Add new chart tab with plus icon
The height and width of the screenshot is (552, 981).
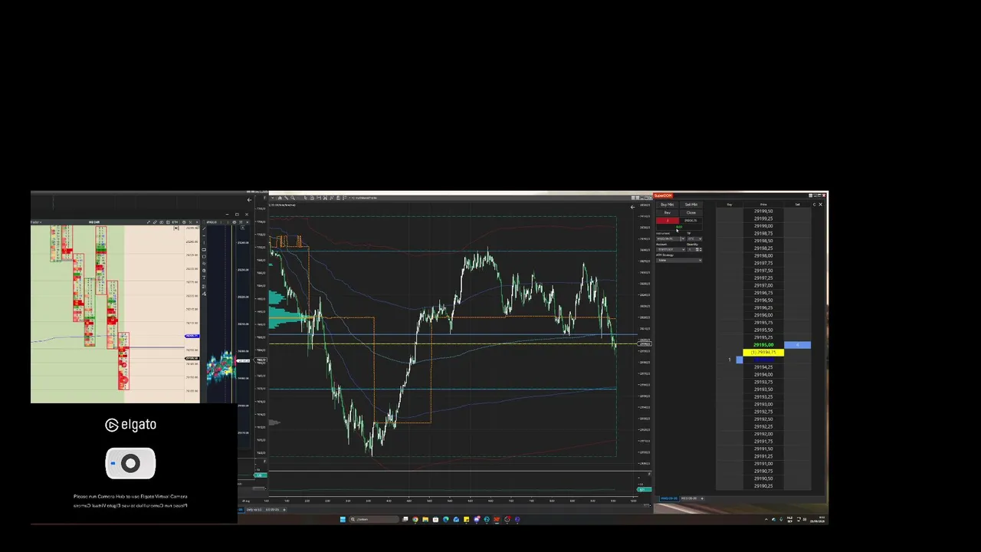pos(284,510)
